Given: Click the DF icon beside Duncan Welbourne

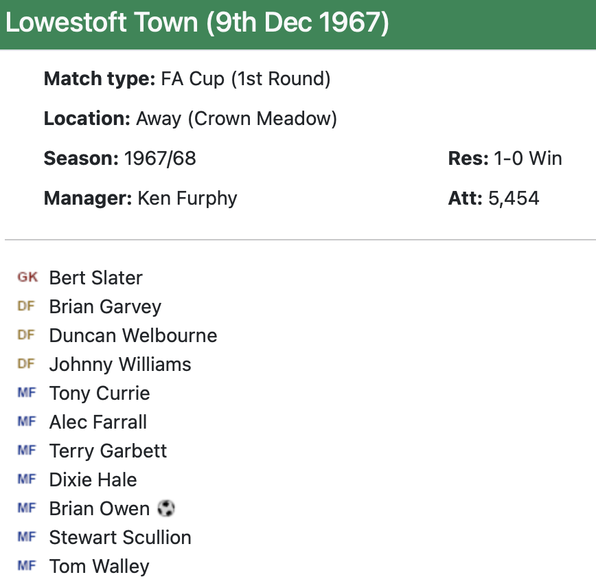Looking at the screenshot, I should tap(26, 335).
